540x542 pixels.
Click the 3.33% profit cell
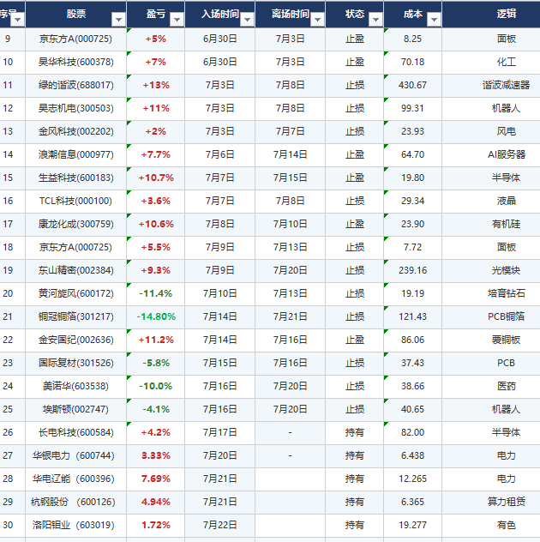tap(155, 455)
